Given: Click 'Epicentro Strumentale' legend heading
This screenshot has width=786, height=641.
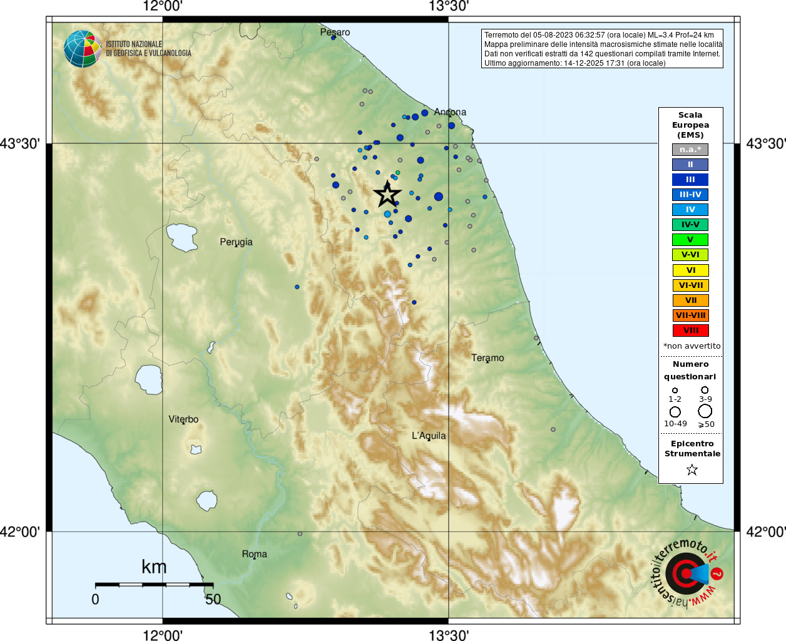Looking at the screenshot, I should point(692,449).
